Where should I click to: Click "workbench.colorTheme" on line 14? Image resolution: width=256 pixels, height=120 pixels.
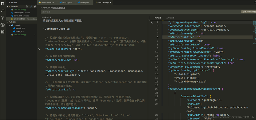click(x=185, y=67)
